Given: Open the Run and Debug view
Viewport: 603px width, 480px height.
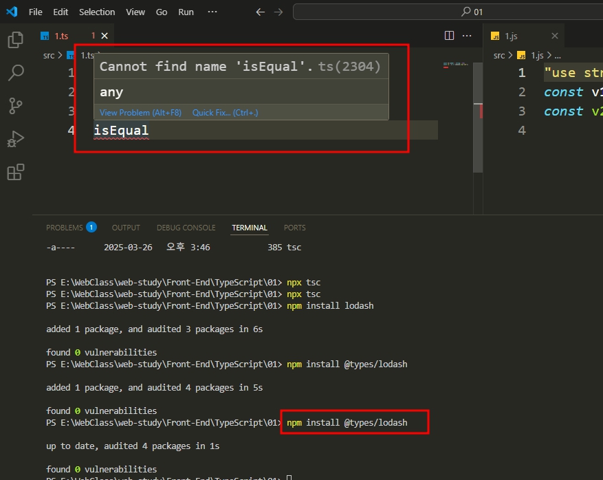Looking at the screenshot, I should 15,139.
